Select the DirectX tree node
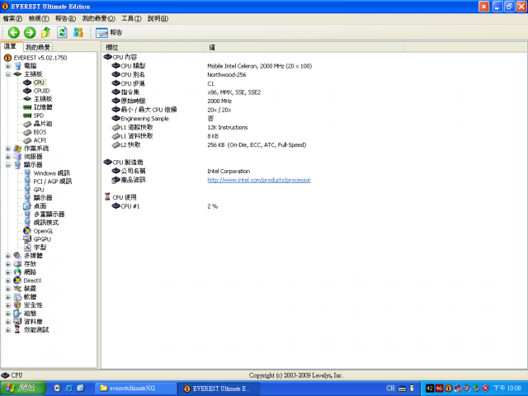Screen dimensions: 528x396 click(32, 280)
